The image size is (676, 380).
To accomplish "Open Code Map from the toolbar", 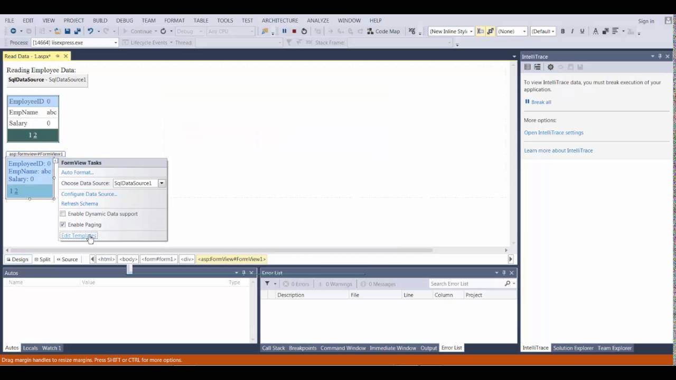I will (x=383, y=31).
